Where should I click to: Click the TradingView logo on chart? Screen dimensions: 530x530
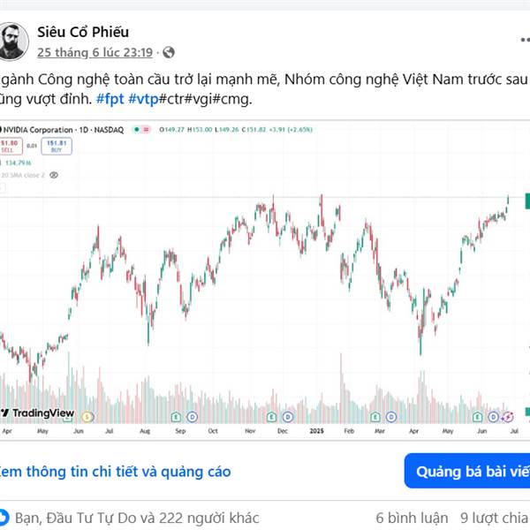click(x=37, y=413)
